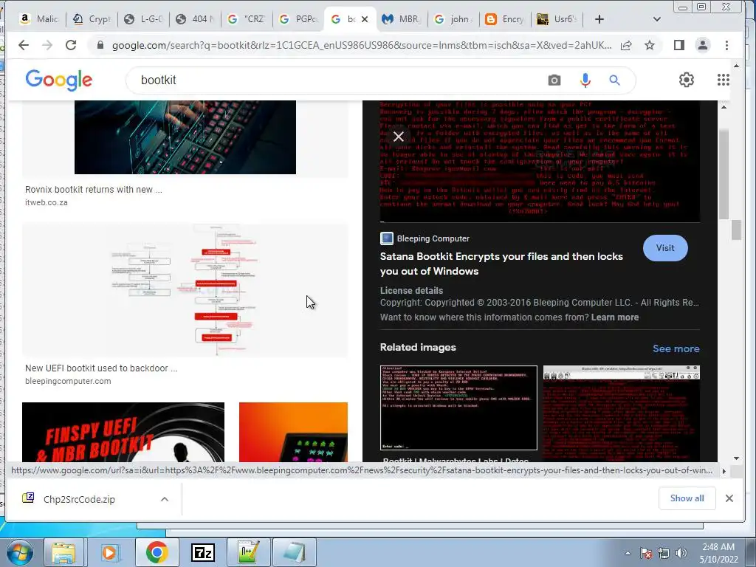Select the orange pixel-art laptop thumbnail
Screen dimensions: 756x567
pos(293,432)
